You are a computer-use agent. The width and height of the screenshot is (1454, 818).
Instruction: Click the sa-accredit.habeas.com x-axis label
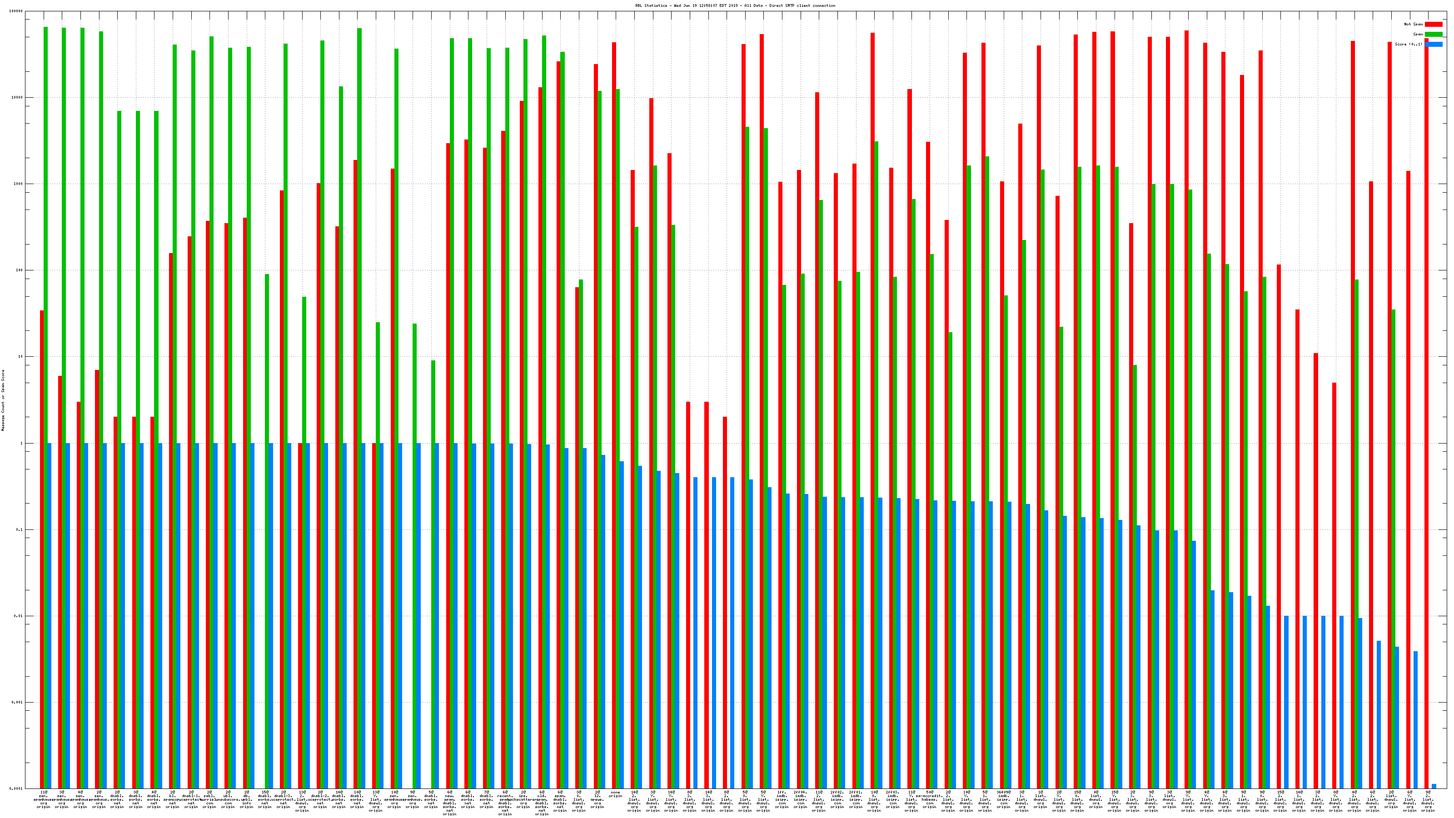coord(929,799)
